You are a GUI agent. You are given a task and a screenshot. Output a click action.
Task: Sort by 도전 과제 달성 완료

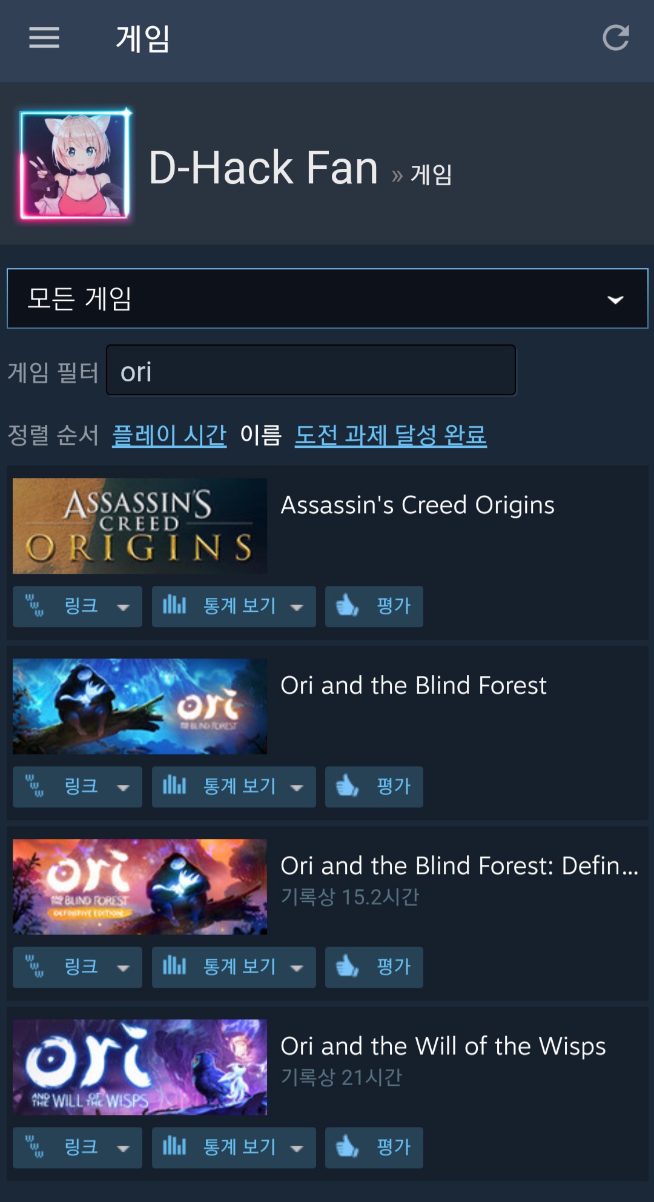pos(391,435)
